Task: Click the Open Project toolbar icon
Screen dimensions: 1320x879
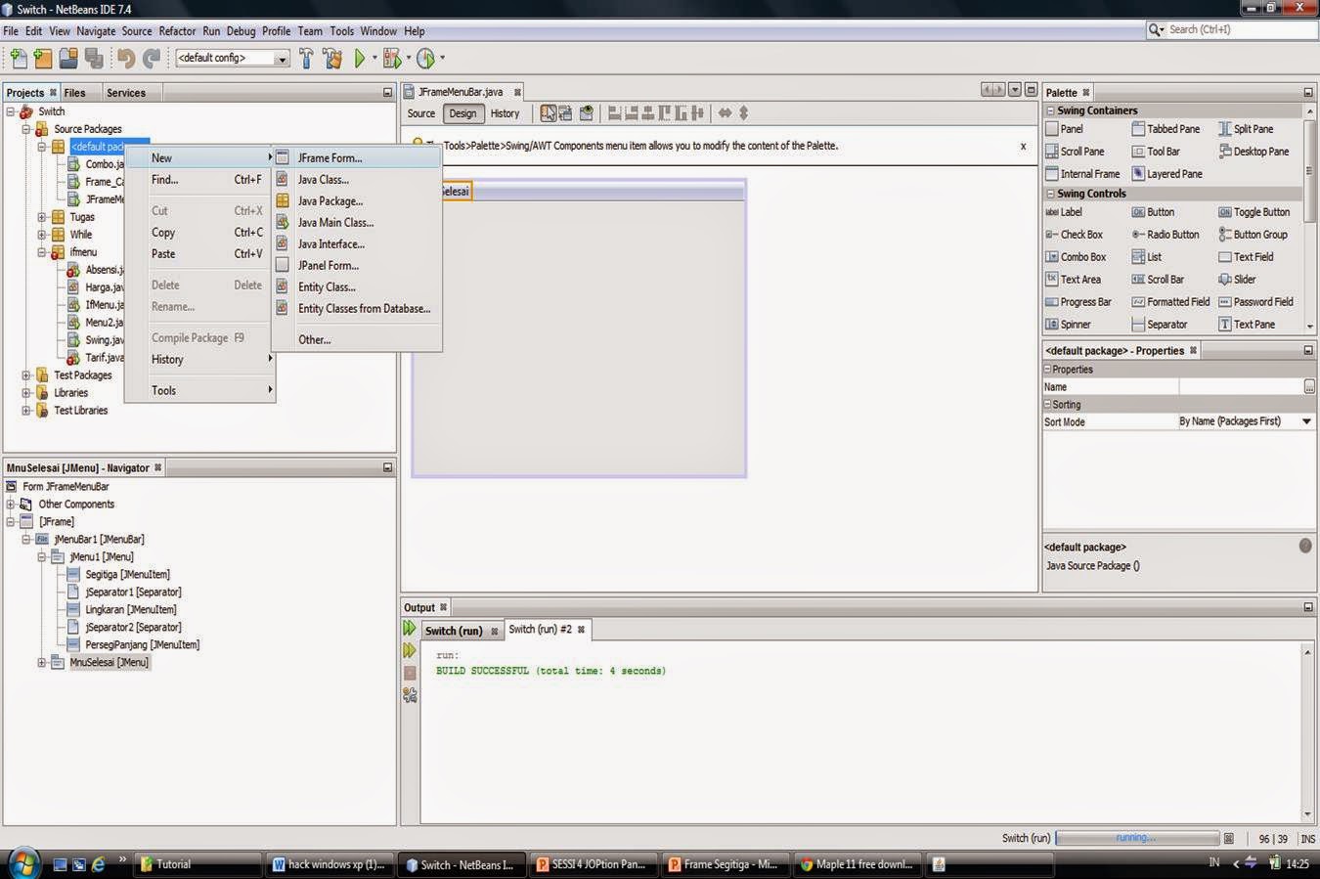Action: click(x=68, y=59)
